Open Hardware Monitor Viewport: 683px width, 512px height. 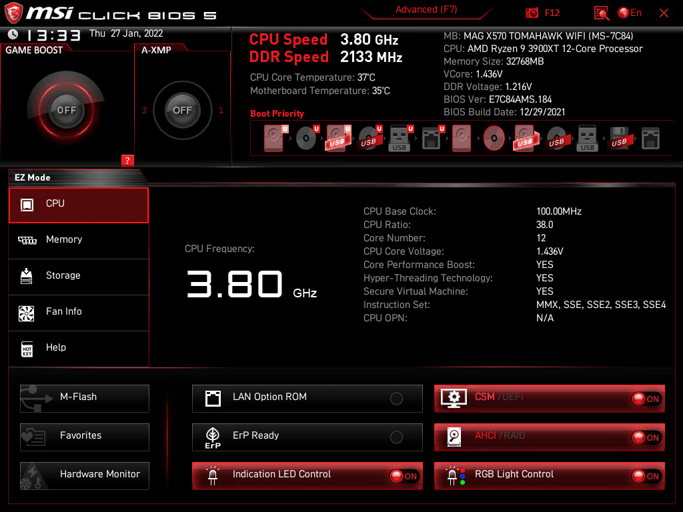85,476
